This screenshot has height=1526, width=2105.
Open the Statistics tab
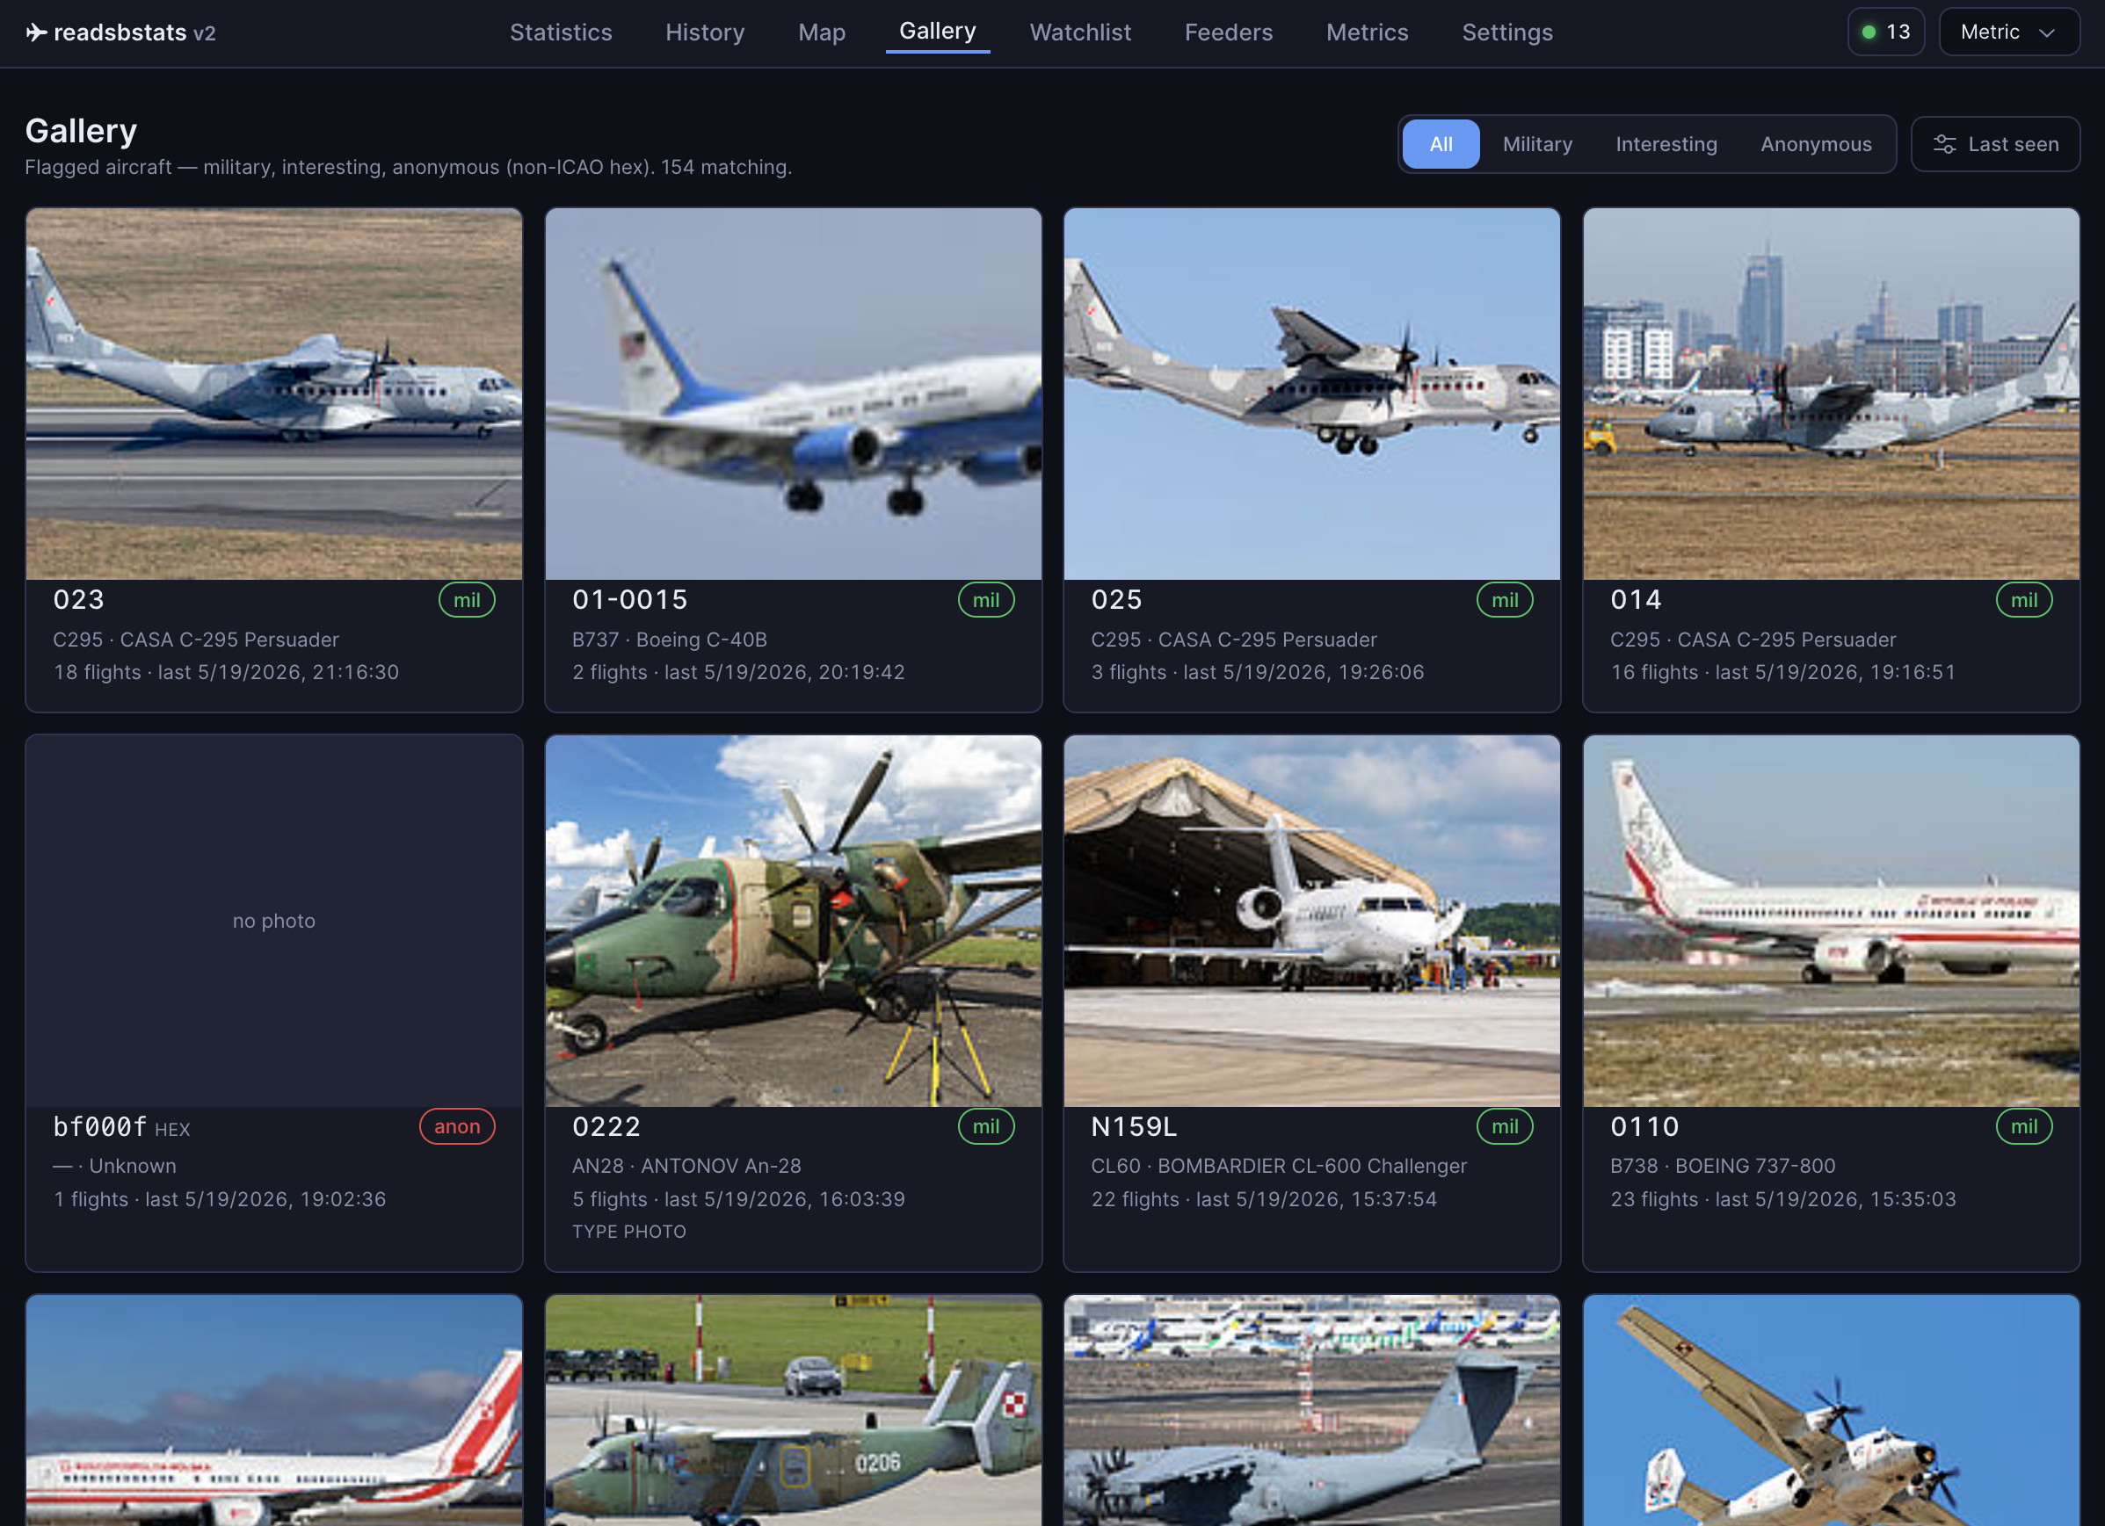point(561,33)
